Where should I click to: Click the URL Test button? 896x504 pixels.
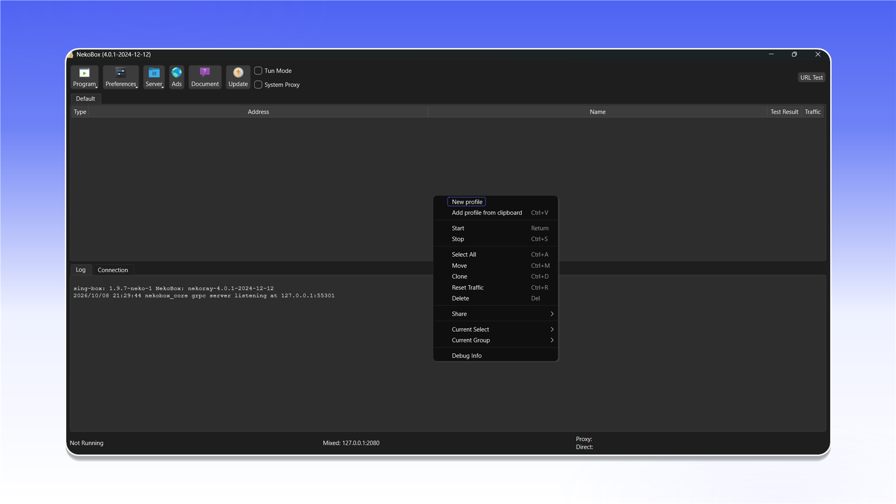(812, 77)
